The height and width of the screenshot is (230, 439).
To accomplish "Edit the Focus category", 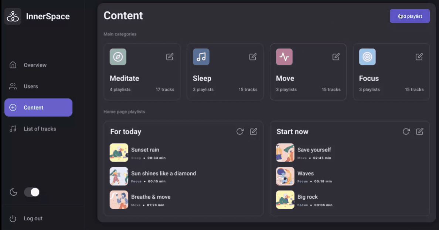I will point(419,57).
